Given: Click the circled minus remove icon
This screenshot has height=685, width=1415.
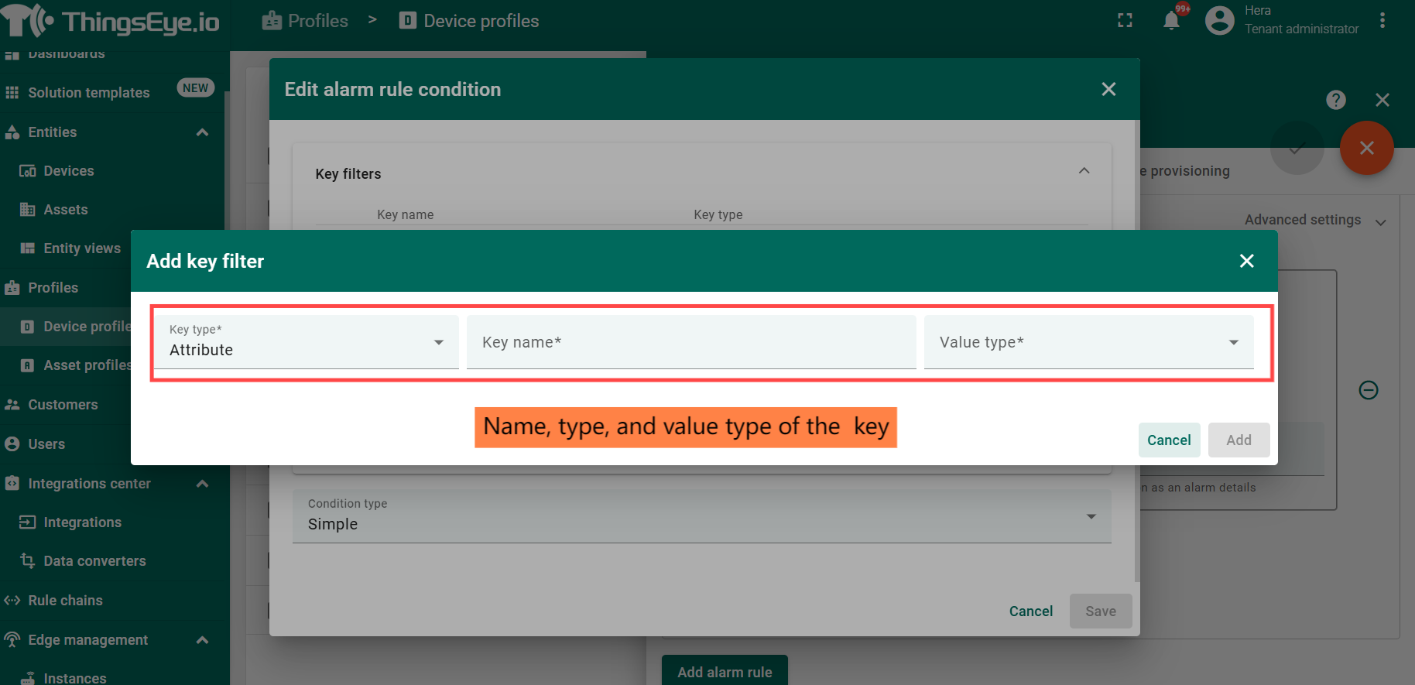Looking at the screenshot, I should (1368, 390).
